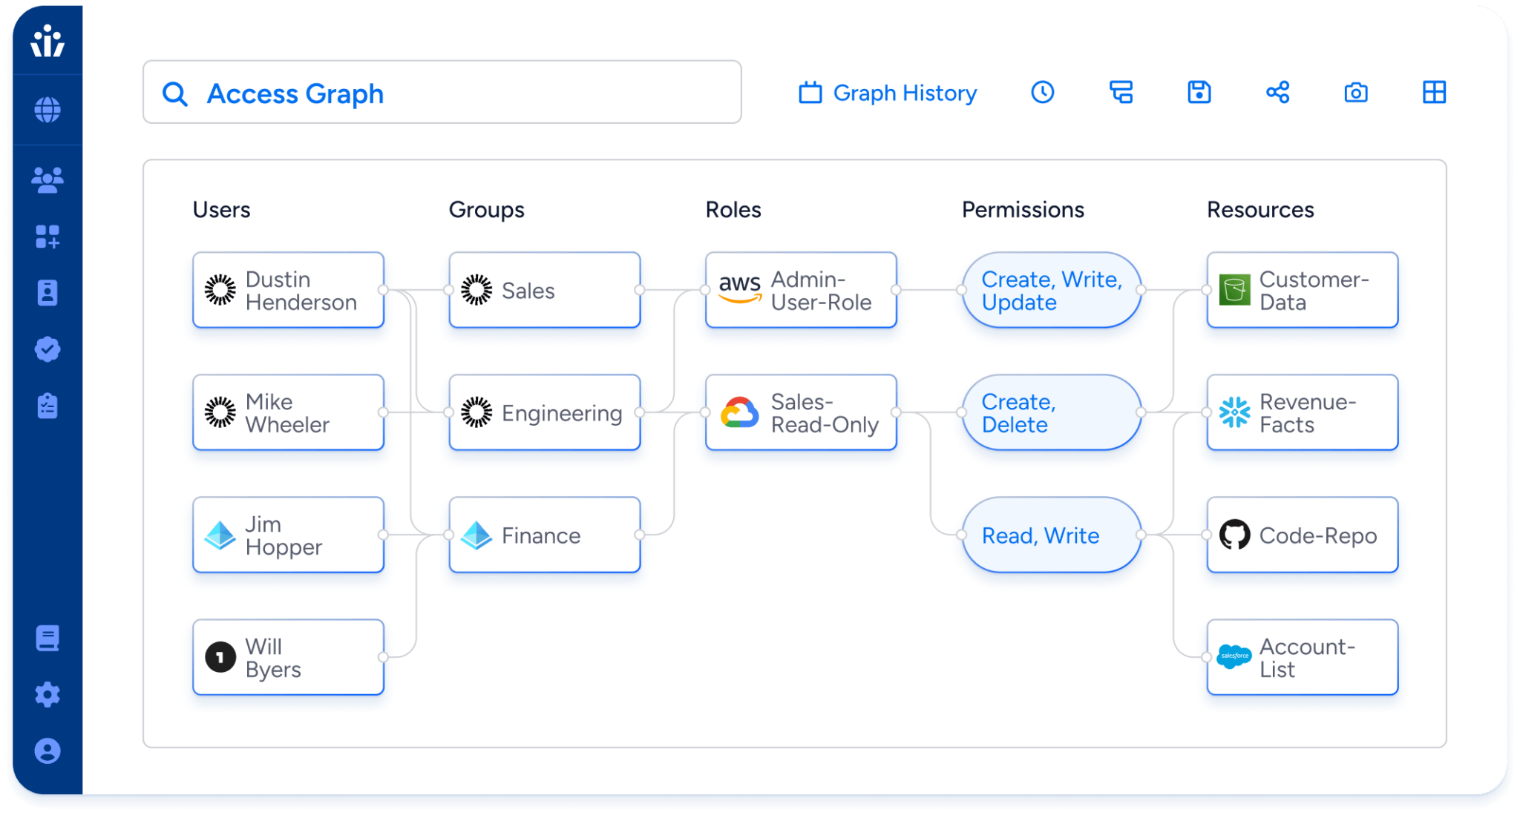Select the Account-List Salesforce resource
Image resolution: width=1520 pixels, height=815 pixels.
click(1303, 657)
